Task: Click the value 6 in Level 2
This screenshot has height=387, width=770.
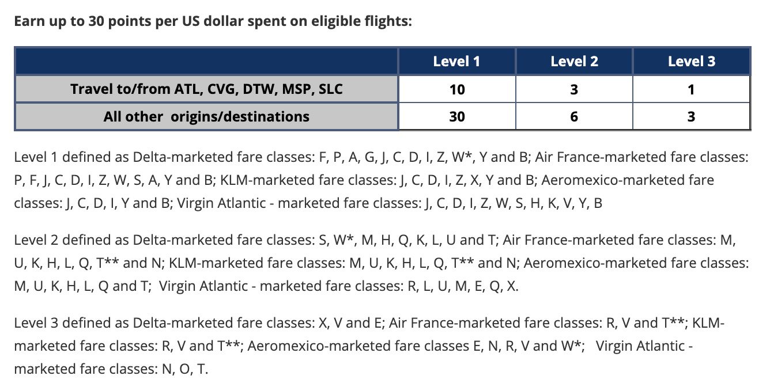Action: click(574, 116)
